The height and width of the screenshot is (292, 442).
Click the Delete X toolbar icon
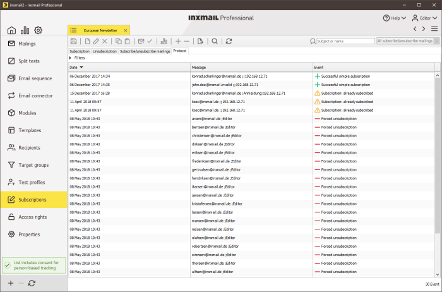[105, 41]
